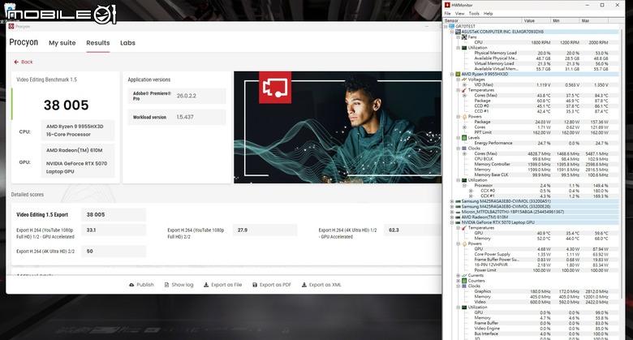Image resolution: width=633 pixels, height=340 pixels.
Task: Click the video editing benchmark thumbnail image
Action: 338,127
